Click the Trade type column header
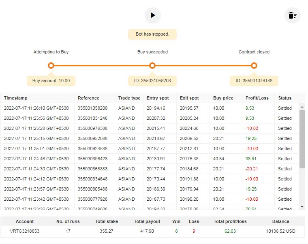Viewport: 308px width, 244px height. click(129, 98)
